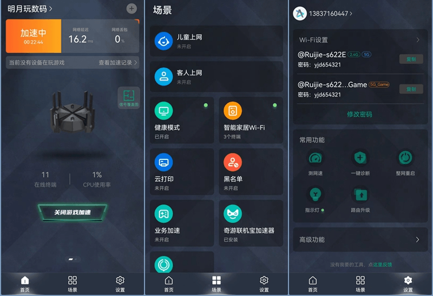The image size is (433, 296).
Task: Toggle the 智能家居Wi-Fi tile
Action: [251, 120]
